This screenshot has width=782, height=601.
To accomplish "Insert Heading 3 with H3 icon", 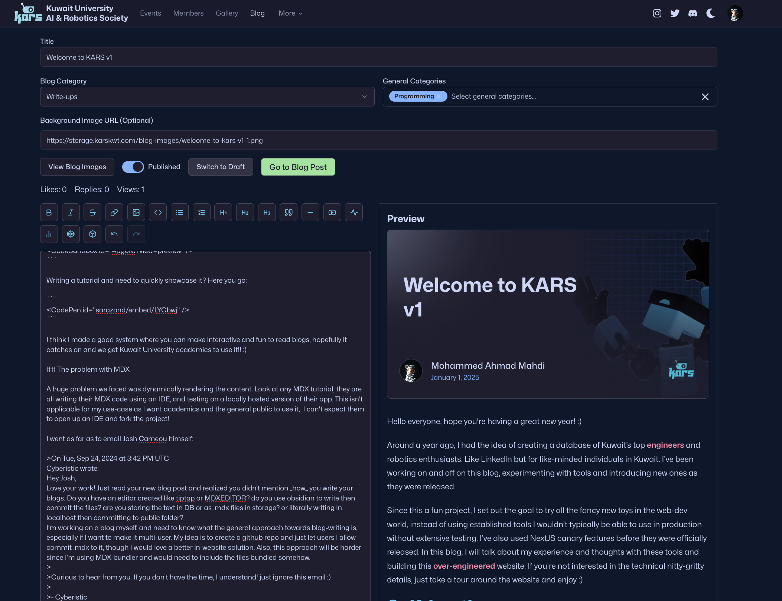I will click(267, 213).
